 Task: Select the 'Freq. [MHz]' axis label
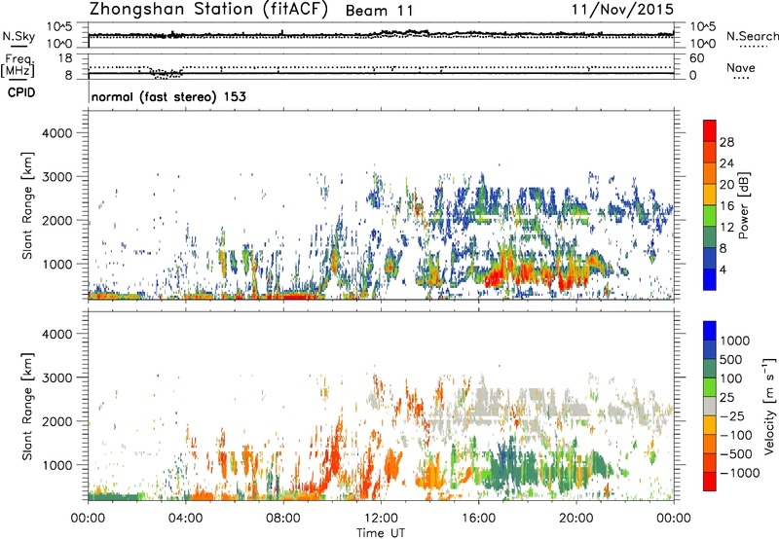click(19, 65)
